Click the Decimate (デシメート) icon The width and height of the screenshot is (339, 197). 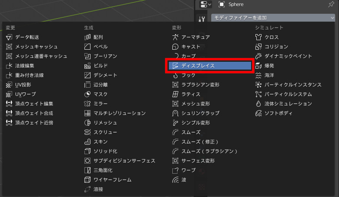click(x=87, y=75)
